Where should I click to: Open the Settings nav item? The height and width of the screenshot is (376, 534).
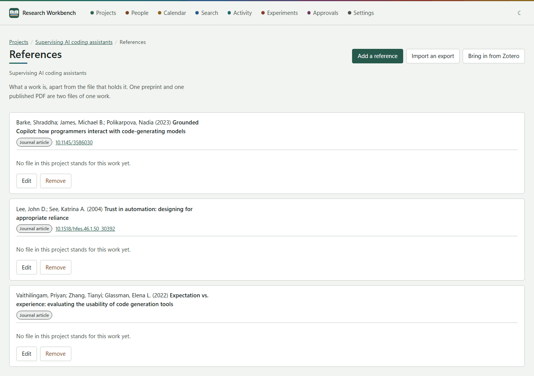pos(361,13)
